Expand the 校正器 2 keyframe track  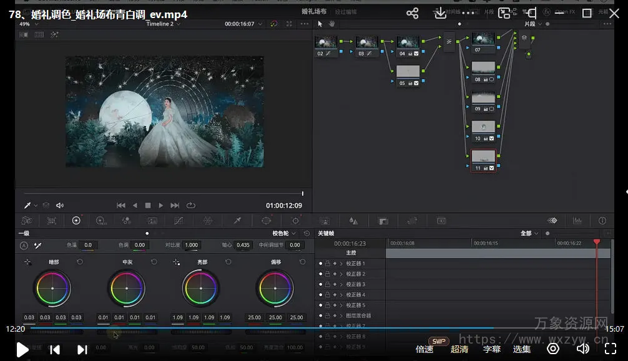(341, 274)
